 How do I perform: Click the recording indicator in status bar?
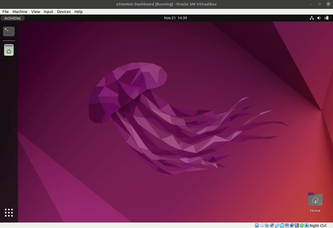(x=292, y=225)
